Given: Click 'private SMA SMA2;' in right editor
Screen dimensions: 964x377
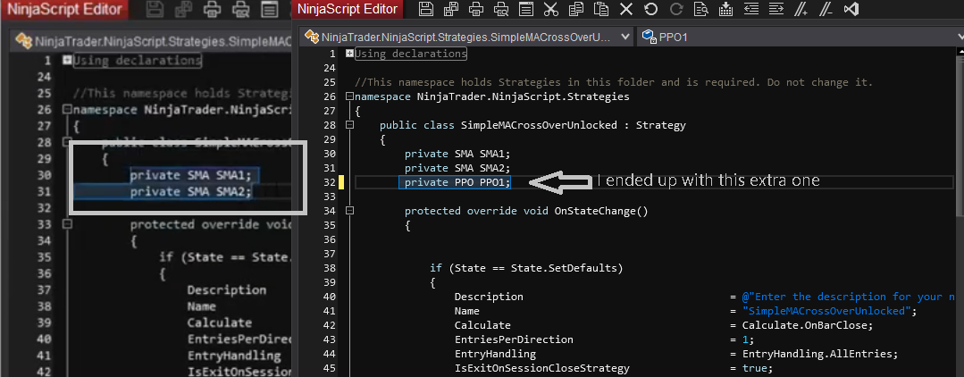Looking at the screenshot, I should pos(457,168).
